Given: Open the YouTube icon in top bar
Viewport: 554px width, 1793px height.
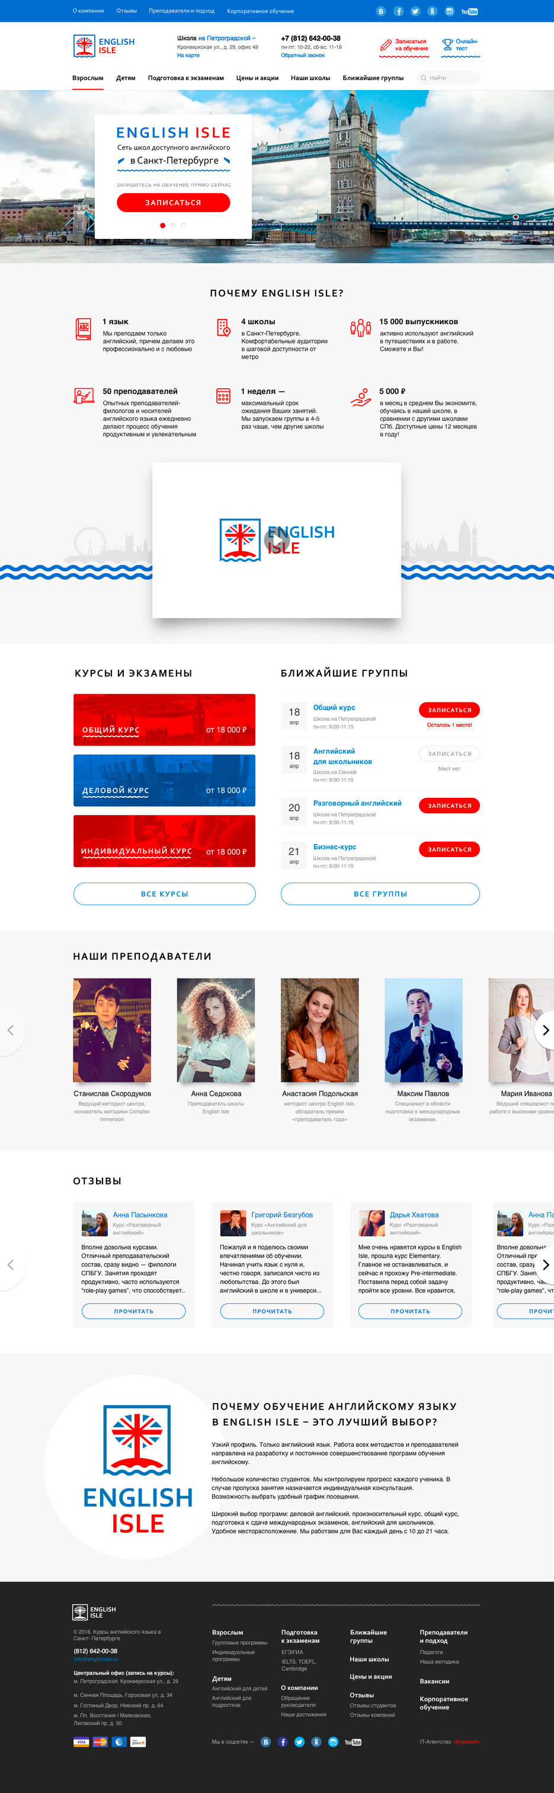Looking at the screenshot, I should tap(469, 11).
